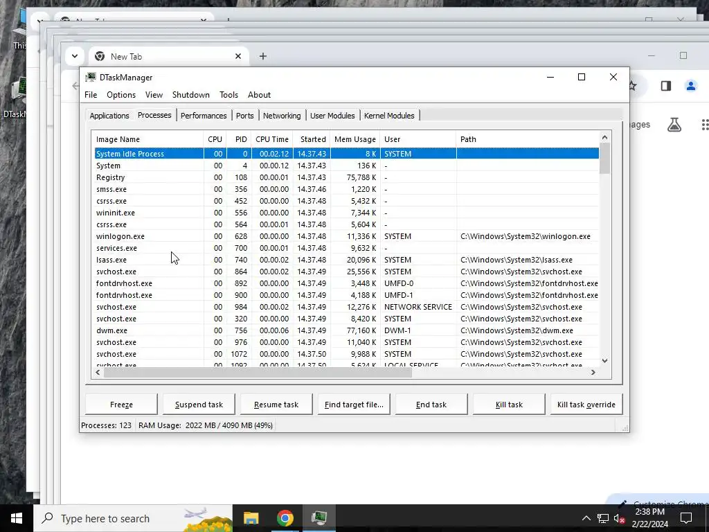Image resolution: width=709 pixels, height=532 pixels.
Task: Open the View menu
Action: pos(154,94)
